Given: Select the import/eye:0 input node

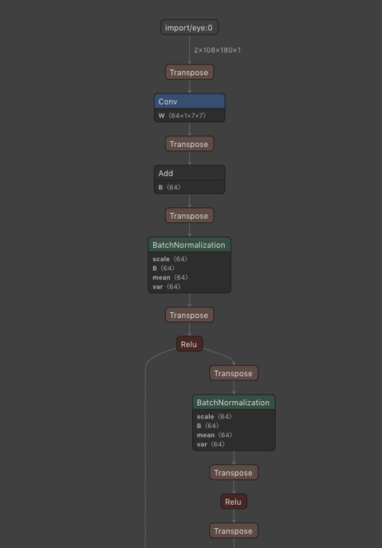Looking at the screenshot, I should pyautogui.click(x=190, y=27).
